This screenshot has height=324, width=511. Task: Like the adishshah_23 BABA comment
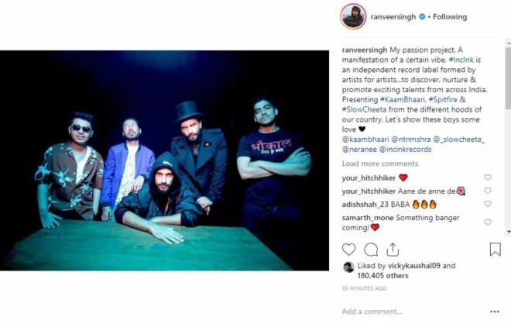(488, 204)
